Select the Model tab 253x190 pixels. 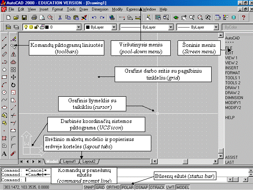[52, 161]
